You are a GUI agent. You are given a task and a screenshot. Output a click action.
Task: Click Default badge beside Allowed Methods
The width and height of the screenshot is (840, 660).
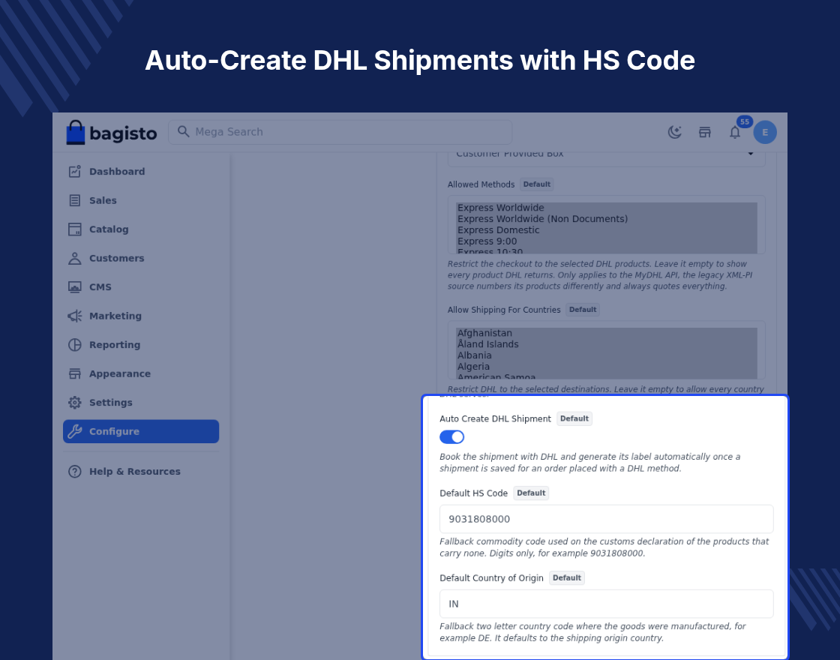pos(537,184)
